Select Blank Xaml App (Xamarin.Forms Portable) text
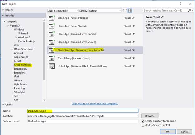 81,50
